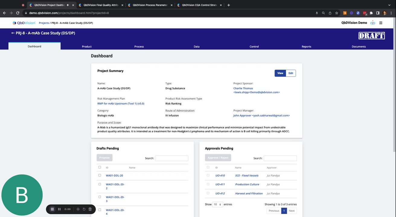
Task: Check the box for WAO1-DDL-20-2
Action: click(x=100, y=184)
